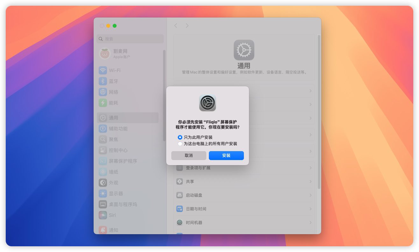Select 控制中心 in the sidebar
The image size is (419, 252).
tap(118, 150)
